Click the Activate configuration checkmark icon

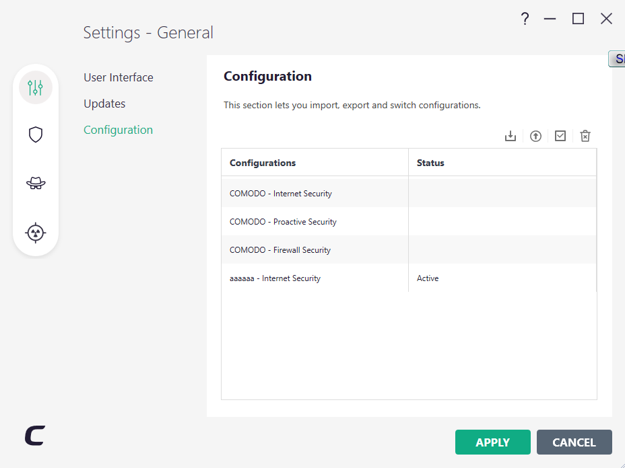(x=560, y=136)
